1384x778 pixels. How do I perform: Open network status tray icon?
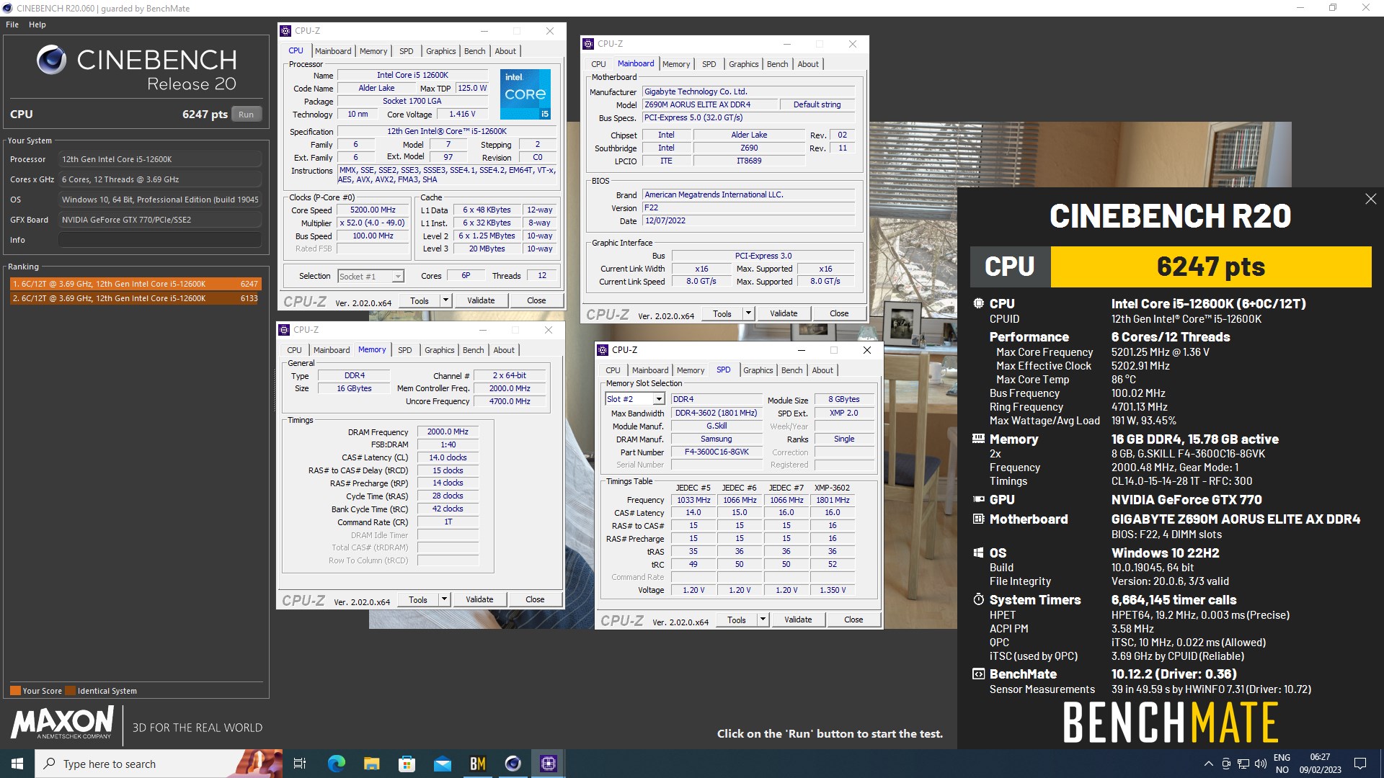[1243, 764]
